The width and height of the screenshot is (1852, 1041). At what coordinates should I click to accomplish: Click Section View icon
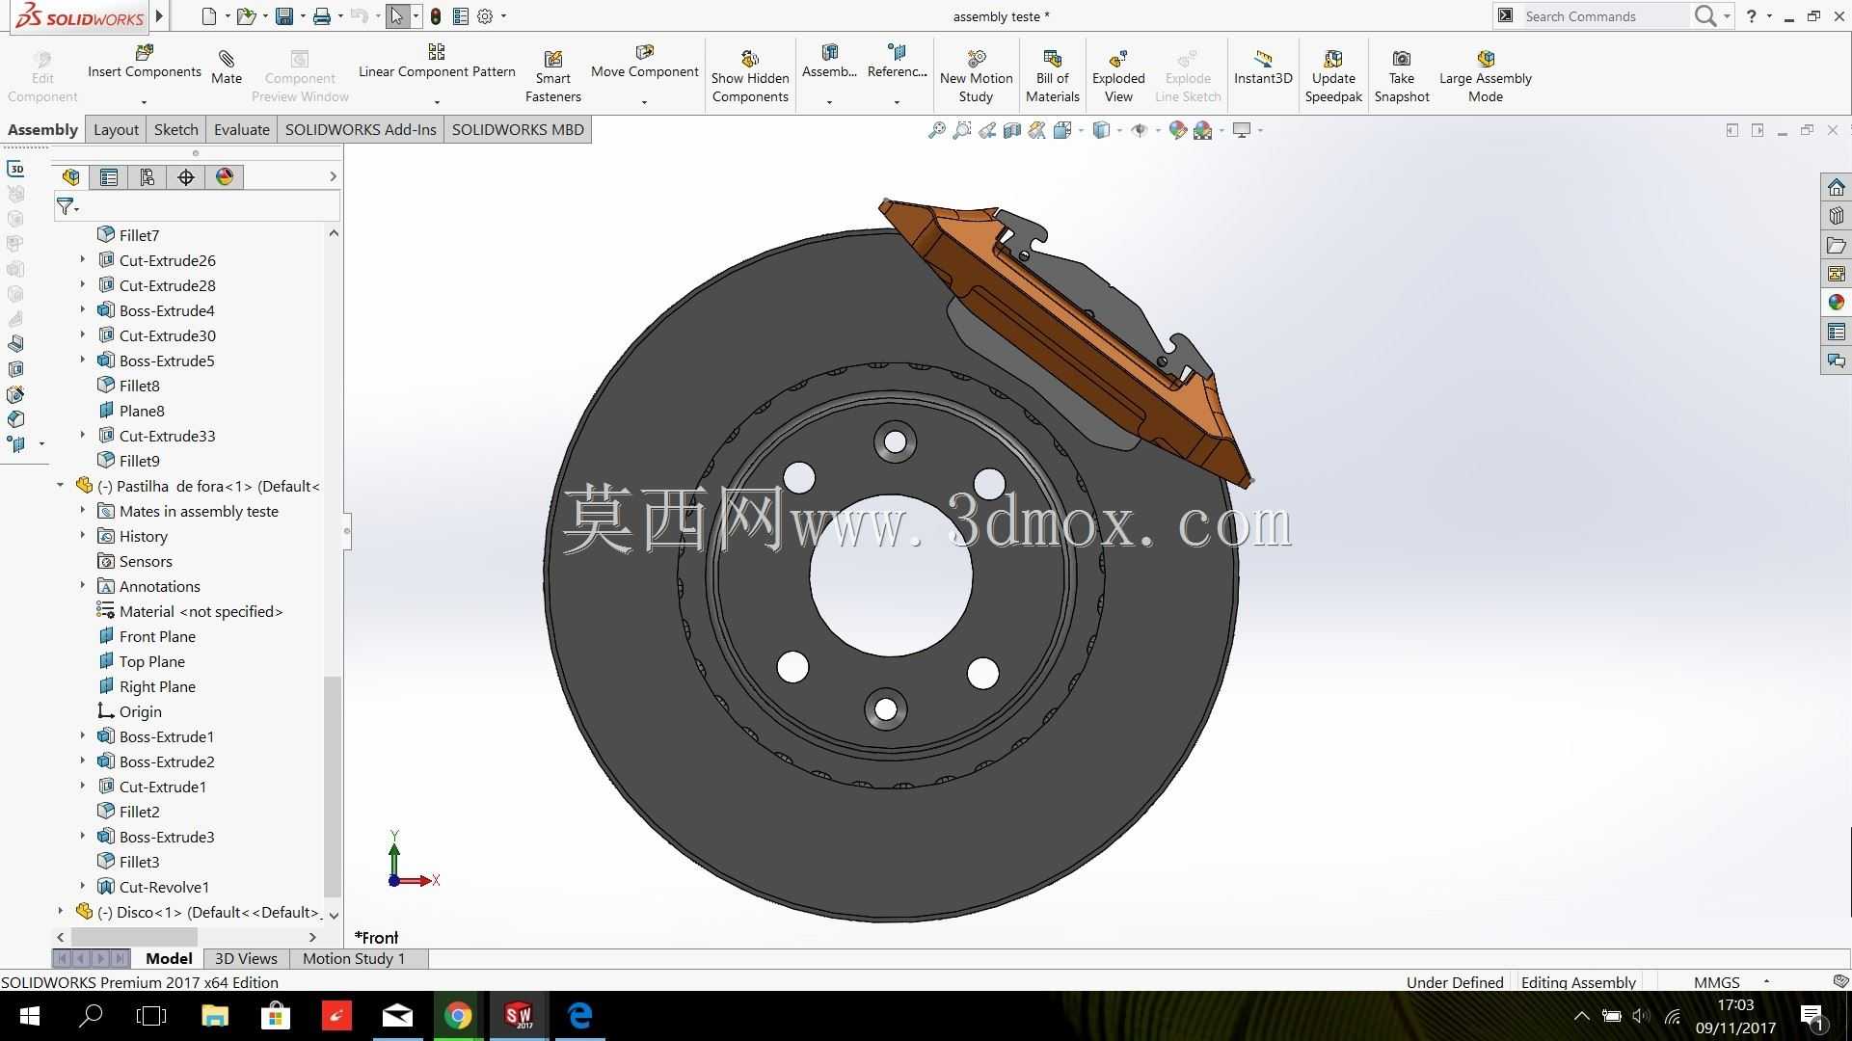(x=1011, y=130)
